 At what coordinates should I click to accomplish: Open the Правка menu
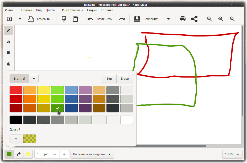click(x=27, y=10)
